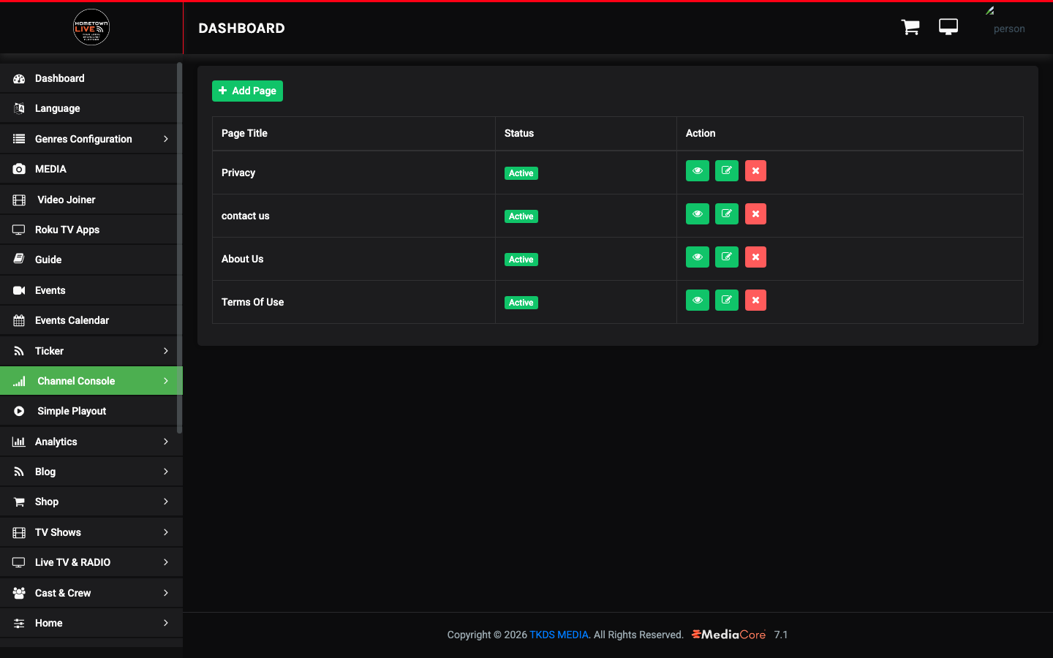The image size is (1053, 658).
Task: Expand the Shop submenu chevron
Action: click(x=166, y=502)
